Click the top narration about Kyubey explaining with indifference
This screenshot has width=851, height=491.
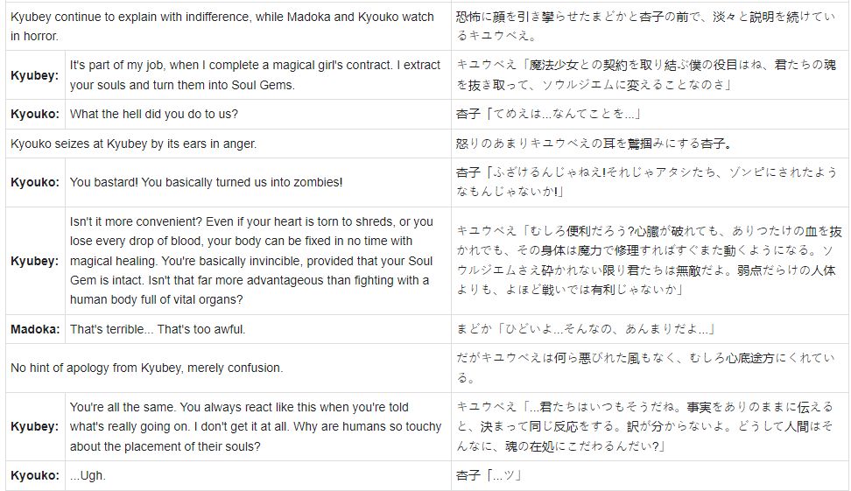pos(222,26)
